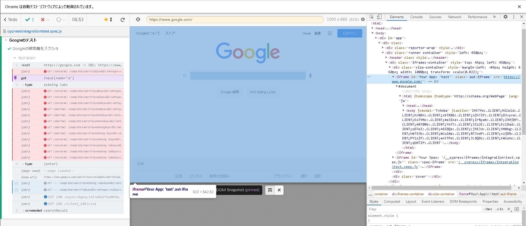526x226 pixels.
Task: Select the visit command log row
Action: (x=68, y=65)
